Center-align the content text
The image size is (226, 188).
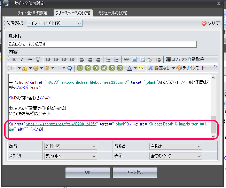[x=90, y=59]
